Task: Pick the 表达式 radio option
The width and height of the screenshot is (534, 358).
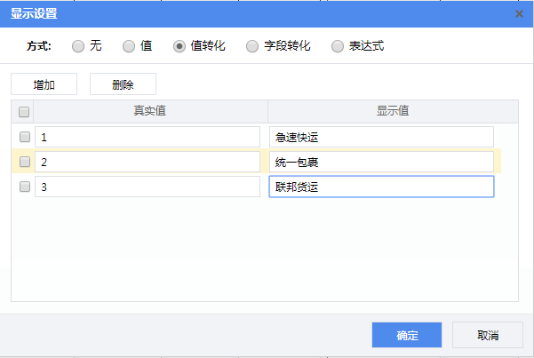Action: pyautogui.click(x=338, y=46)
